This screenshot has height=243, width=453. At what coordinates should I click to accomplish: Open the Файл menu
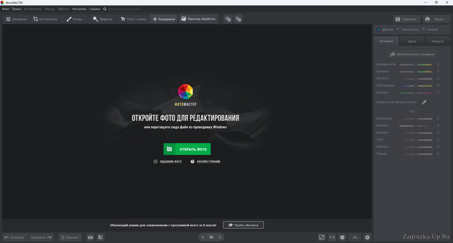click(5, 9)
